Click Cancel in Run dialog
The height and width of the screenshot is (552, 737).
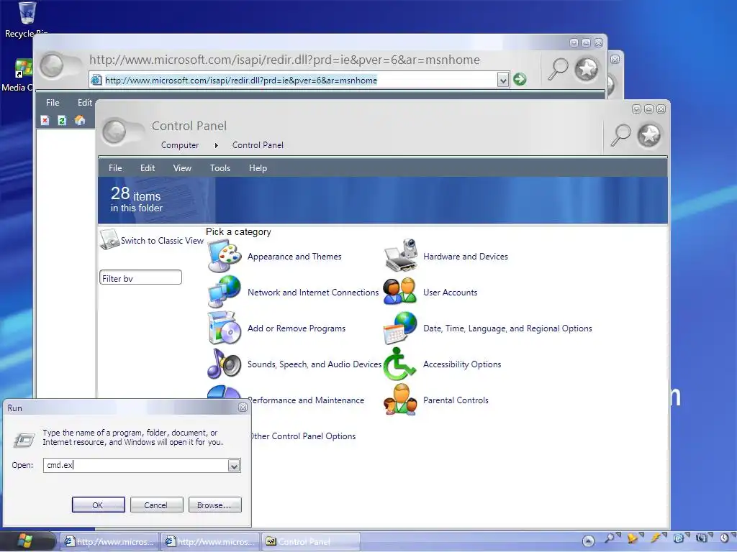tap(156, 505)
